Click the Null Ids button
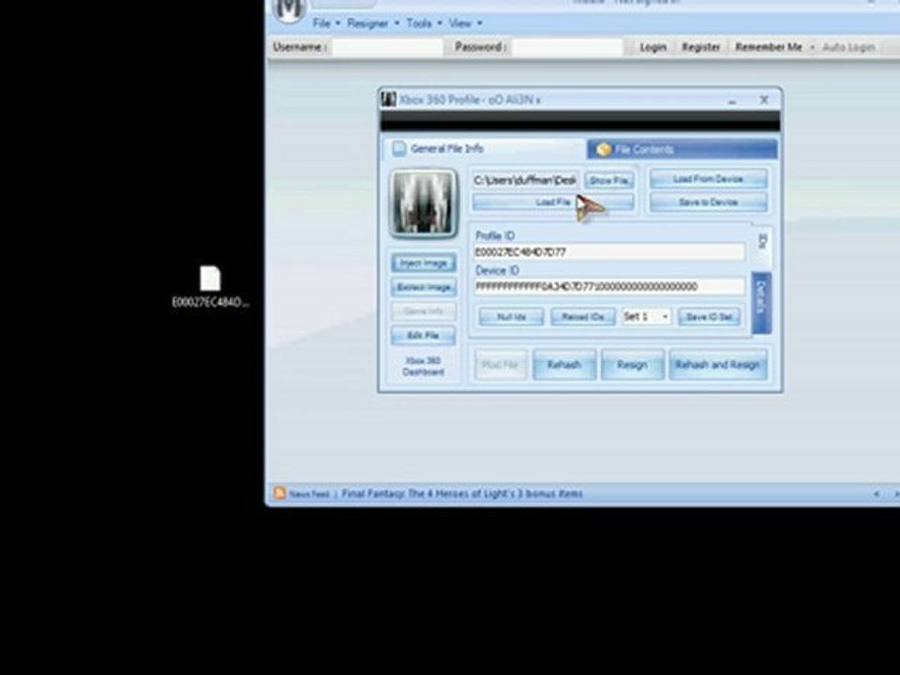 tap(511, 317)
